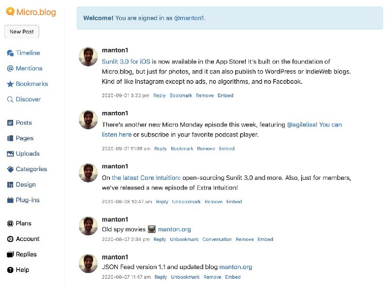388x287 pixels.
Task: Open the Sunlit 3.0 for iOS link
Action: [126, 62]
